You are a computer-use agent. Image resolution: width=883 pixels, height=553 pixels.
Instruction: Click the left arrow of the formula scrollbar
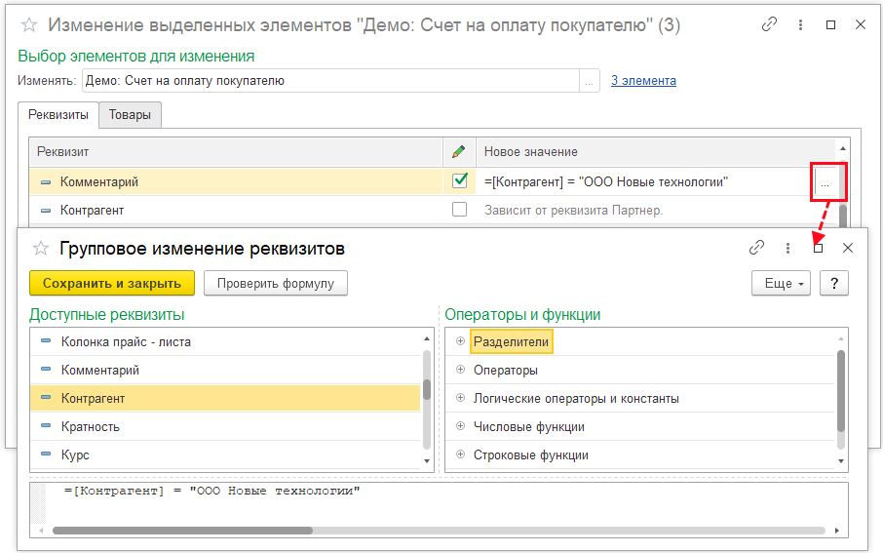pos(41,531)
